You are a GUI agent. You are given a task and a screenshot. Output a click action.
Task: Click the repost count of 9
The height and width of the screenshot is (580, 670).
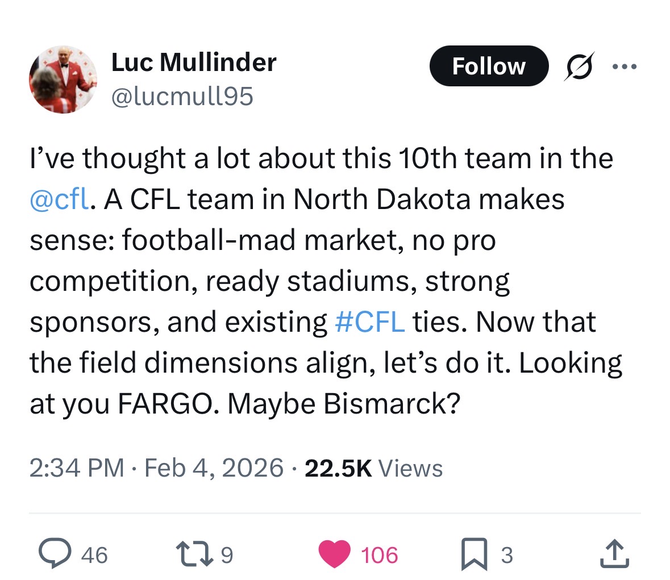point(226,554)
